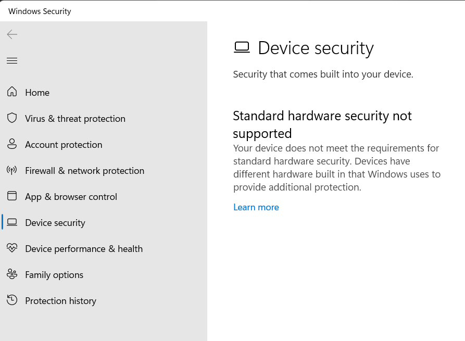The height and width of the screenshot is (341, 465).
Task: View Protection history text label
Action: click(x=60, y=301)
